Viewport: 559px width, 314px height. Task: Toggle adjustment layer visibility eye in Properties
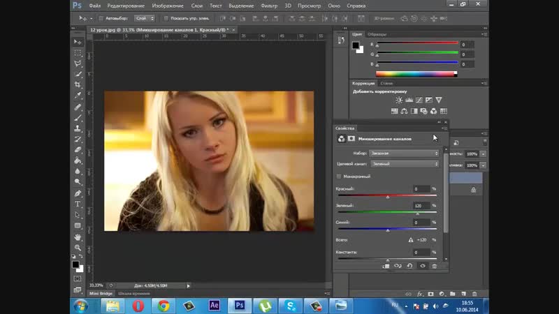pos(423,266)
